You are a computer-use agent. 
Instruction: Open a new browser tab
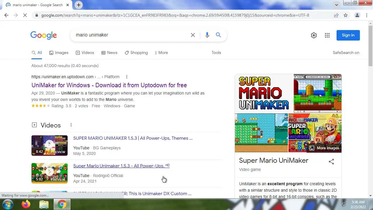coord(79,5)
